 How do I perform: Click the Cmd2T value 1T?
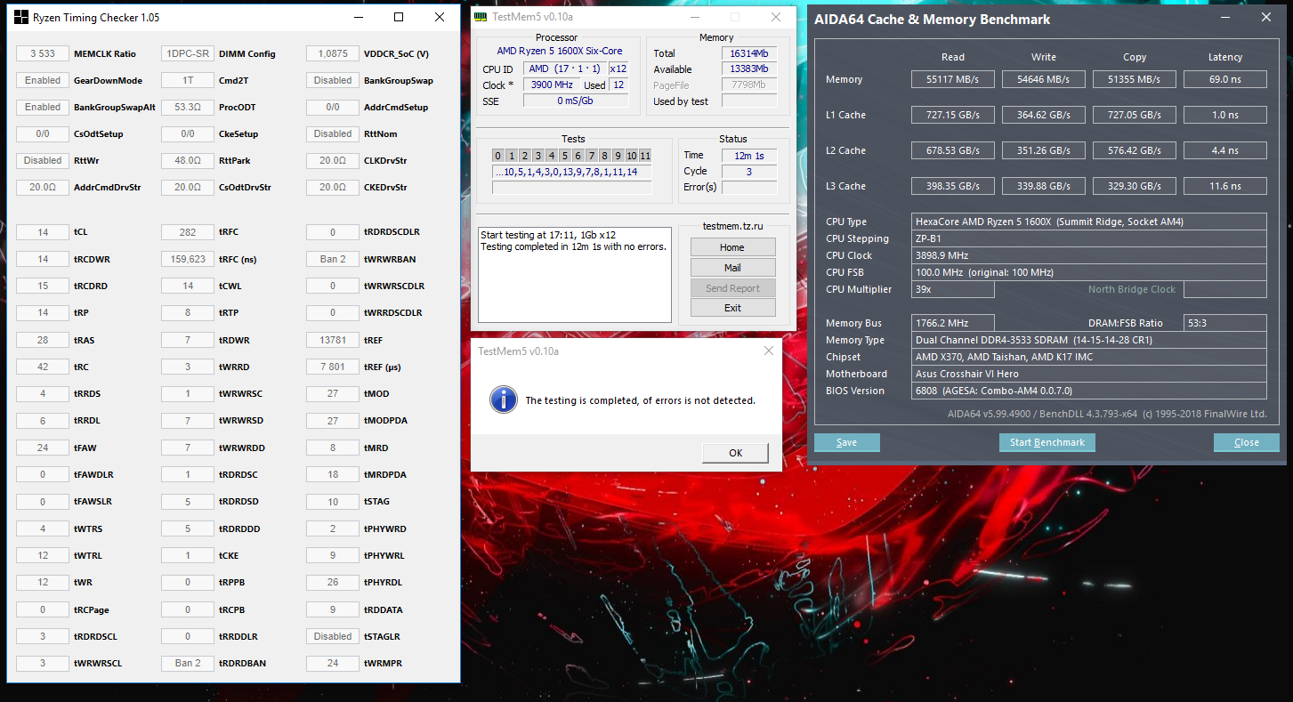(188, 80)
